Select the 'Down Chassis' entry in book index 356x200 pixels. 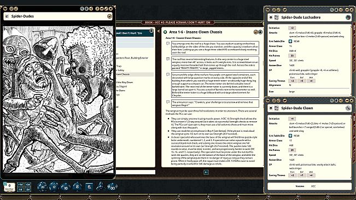(x=135, y=74)
